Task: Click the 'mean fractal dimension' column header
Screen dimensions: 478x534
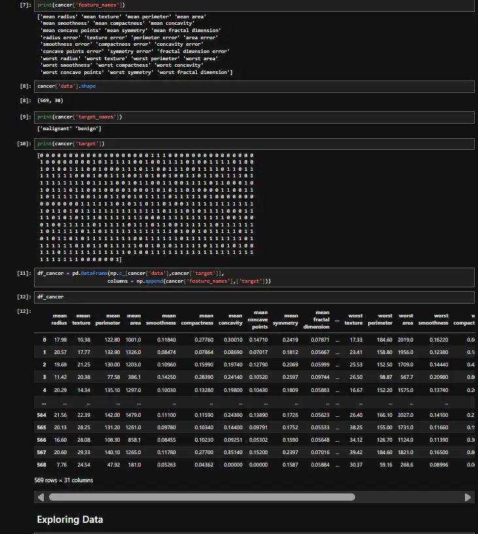Action: [316, 319]
